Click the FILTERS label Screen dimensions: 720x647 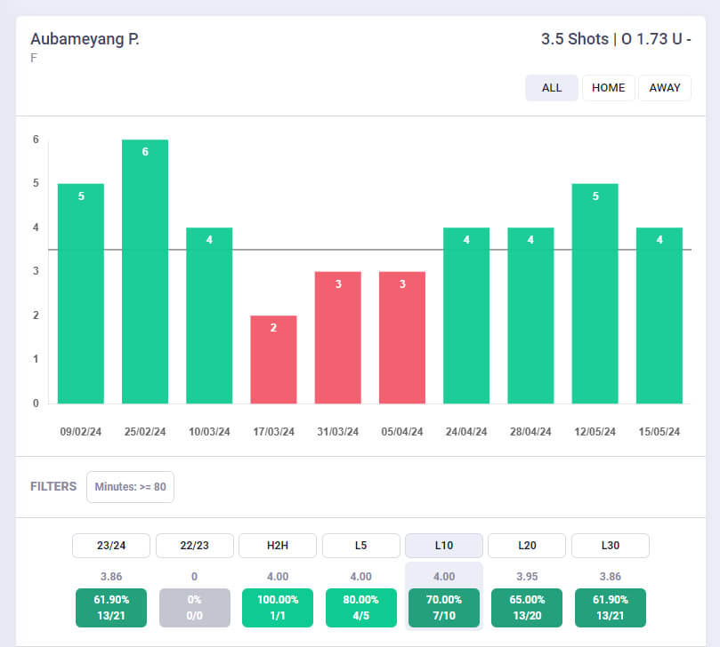click(x=53, y=486)
